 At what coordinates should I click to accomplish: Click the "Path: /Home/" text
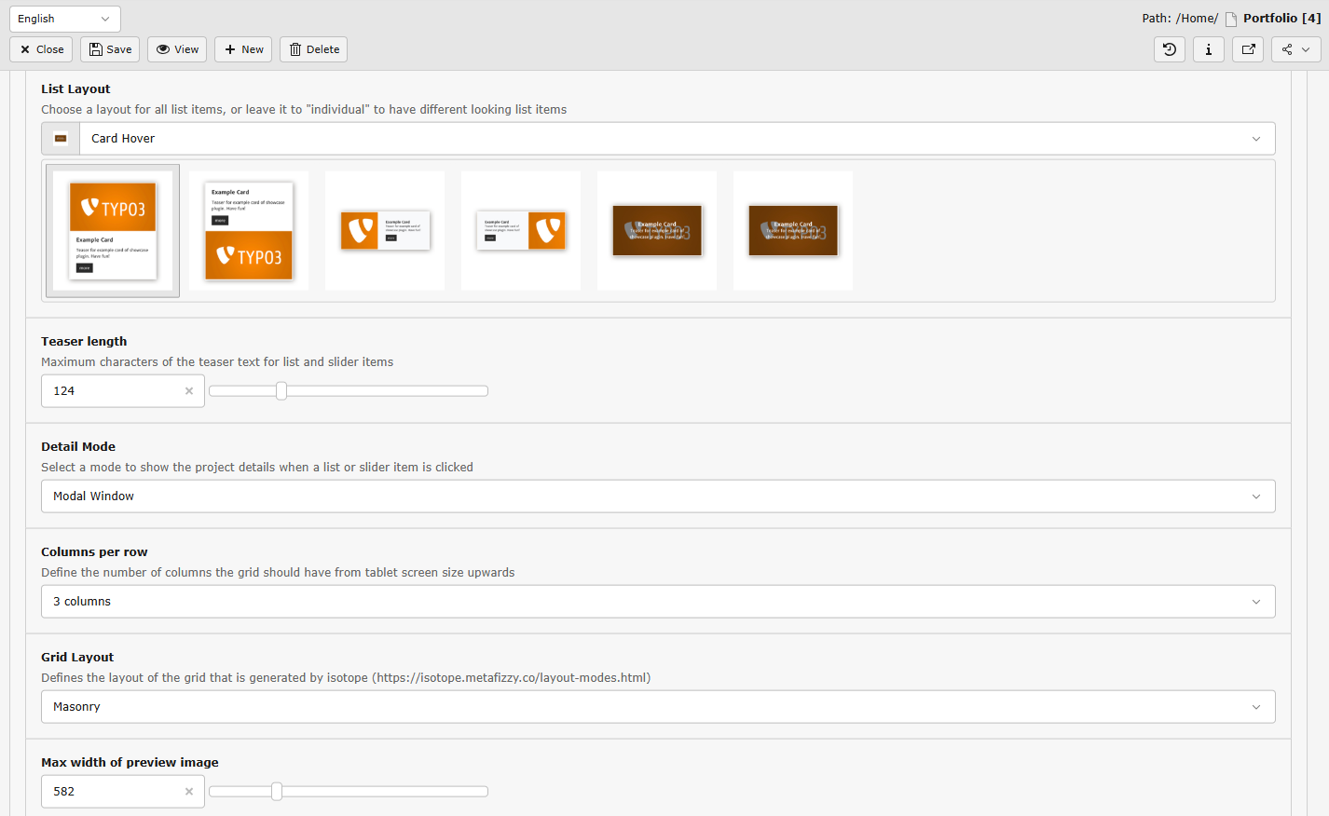click(x=1180, y=19)
